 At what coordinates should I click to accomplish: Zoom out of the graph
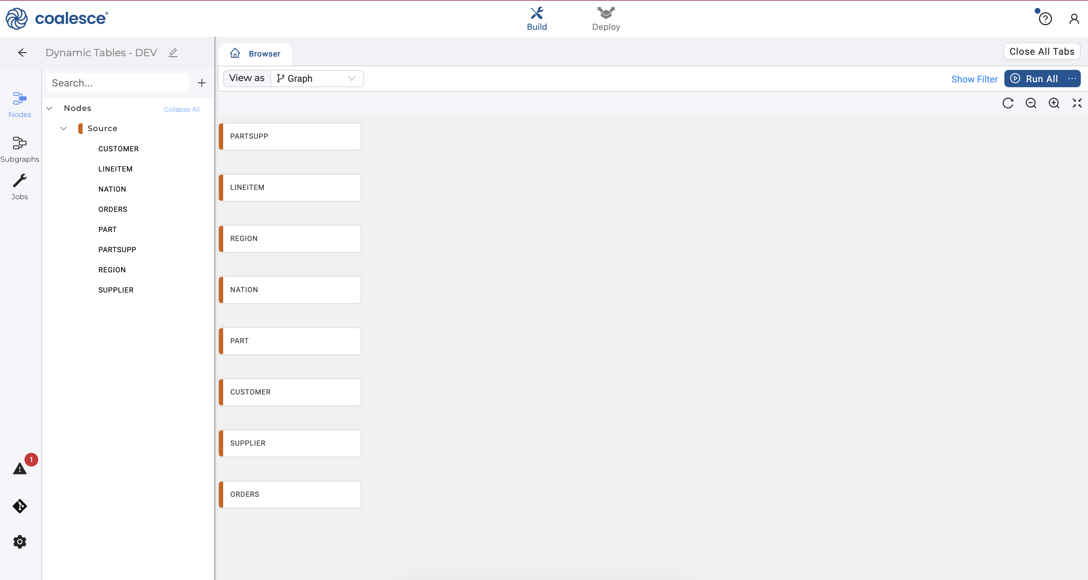tap(1031, 103)
